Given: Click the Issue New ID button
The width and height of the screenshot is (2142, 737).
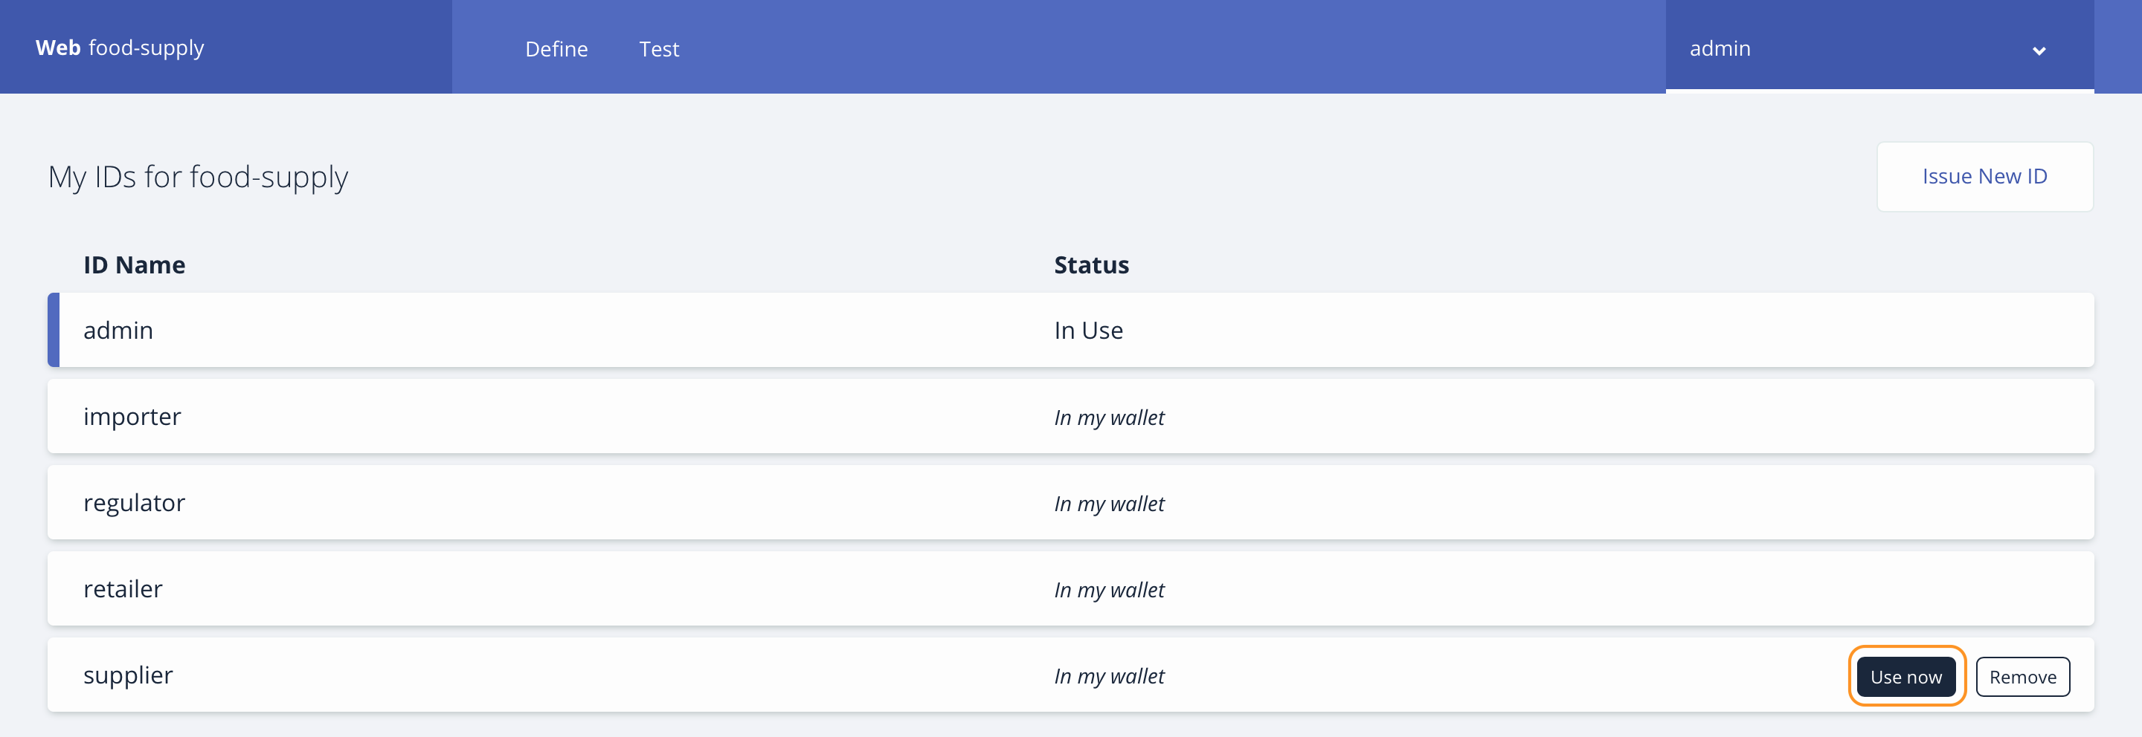Looking at the screenshot, I should (x=1984, y=176).
